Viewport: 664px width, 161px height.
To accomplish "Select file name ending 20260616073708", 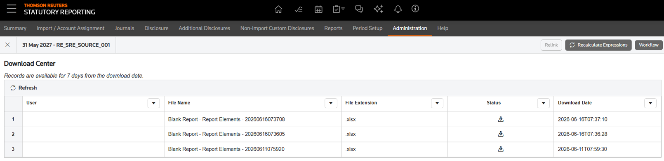I will [226, 119].
